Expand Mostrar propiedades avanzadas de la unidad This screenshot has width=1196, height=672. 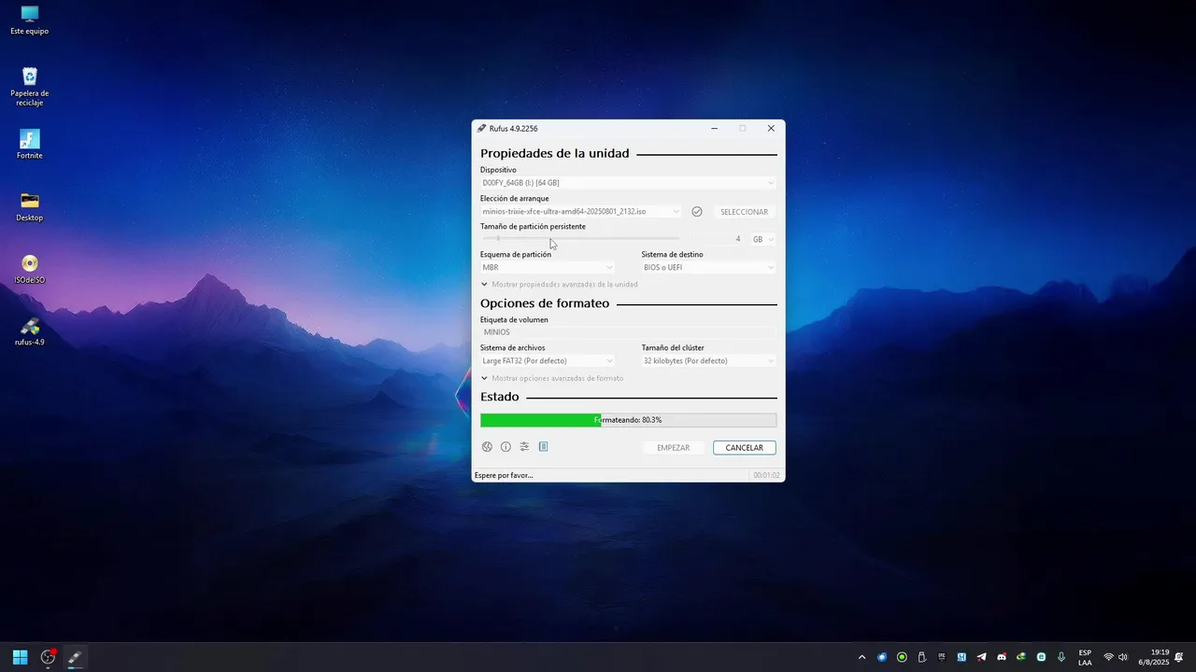[x=559, y=285]
